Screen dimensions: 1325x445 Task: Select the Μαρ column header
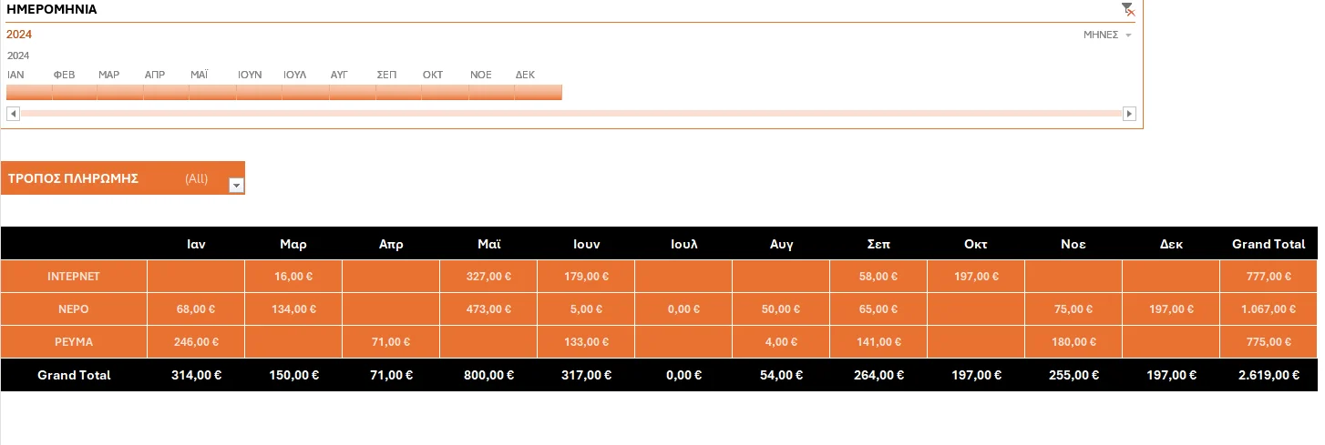(293, 244)
